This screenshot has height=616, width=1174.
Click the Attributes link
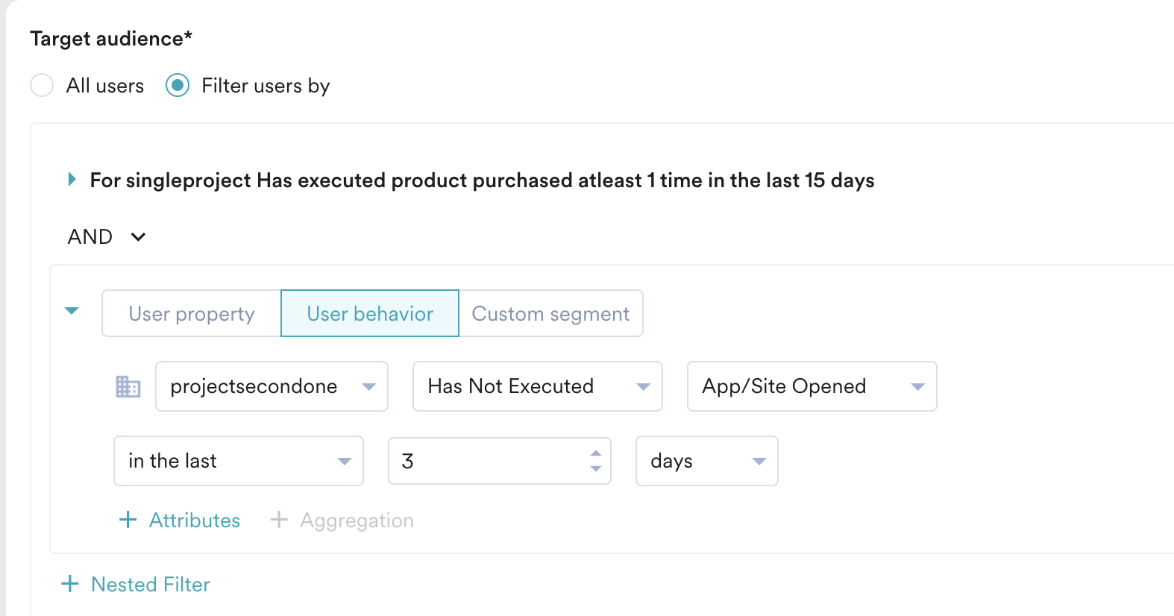click(195, 520)
